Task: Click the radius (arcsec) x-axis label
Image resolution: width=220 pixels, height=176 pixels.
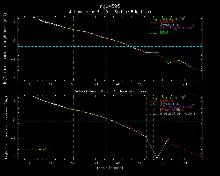Action: click(x=110, y=168)
